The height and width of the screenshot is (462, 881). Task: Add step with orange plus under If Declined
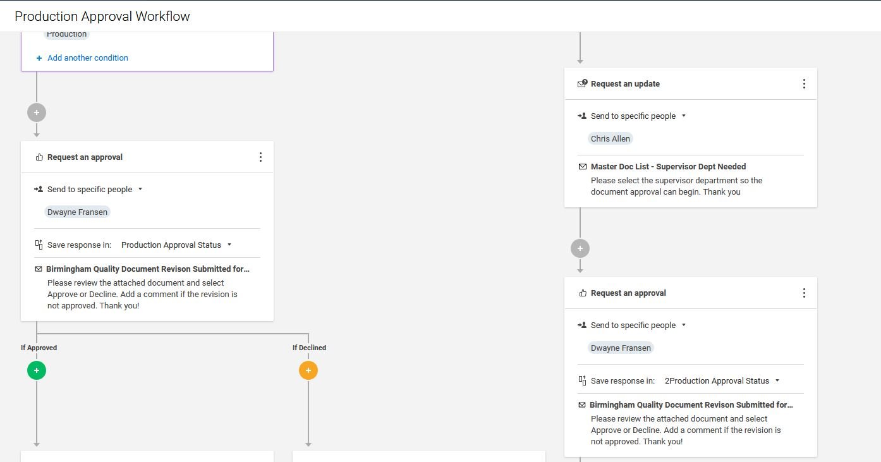pyautogui.click(x=308, y=370)
